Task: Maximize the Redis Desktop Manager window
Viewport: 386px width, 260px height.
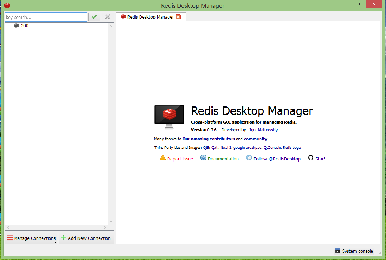Action: click(361, 4)
